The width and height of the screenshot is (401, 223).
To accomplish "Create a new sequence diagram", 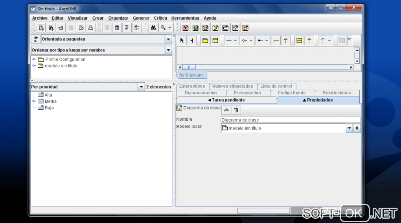I will click(x=205, y=28).
